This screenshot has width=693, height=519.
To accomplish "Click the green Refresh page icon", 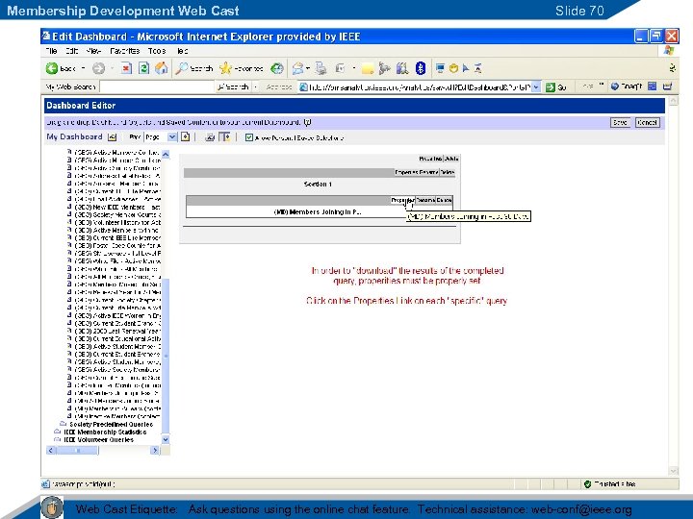I will 143,68.
